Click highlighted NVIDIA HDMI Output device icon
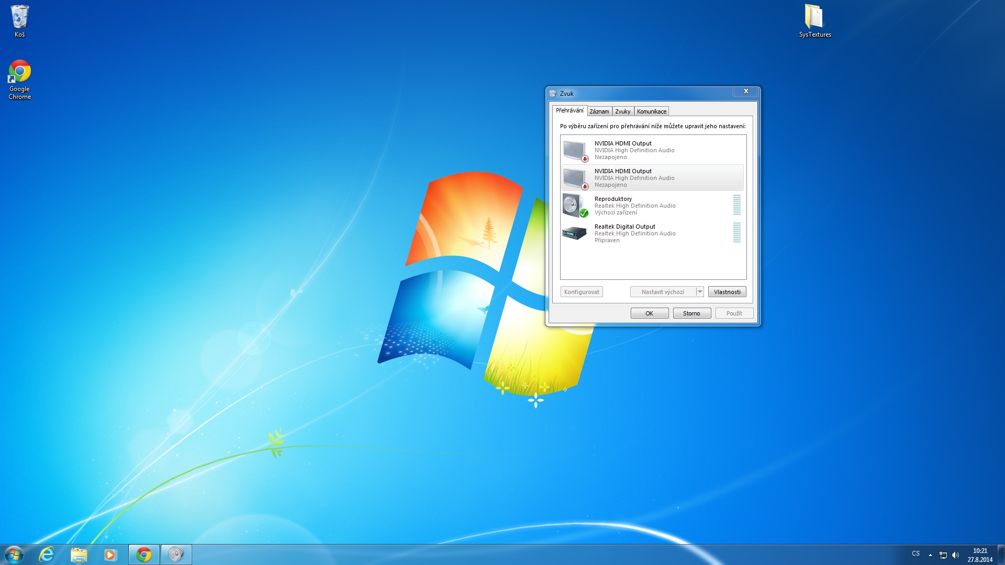Screen dimensions: 1005x565 pos(576,178)
